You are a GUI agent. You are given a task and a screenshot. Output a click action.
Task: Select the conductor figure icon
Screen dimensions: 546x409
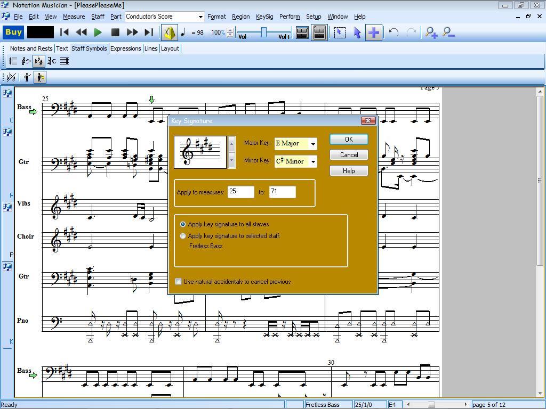click(27, 77)
